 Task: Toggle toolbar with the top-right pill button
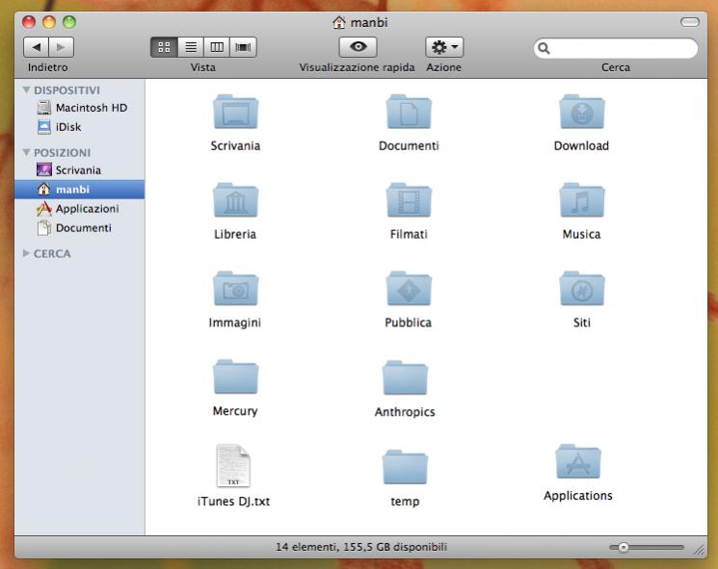[x=690, y=22]
